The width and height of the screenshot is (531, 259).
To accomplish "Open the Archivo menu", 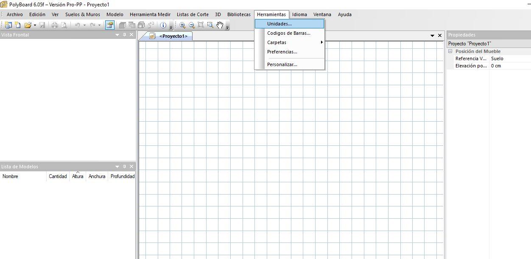I will pyautogui.click(x=15, y=14).
